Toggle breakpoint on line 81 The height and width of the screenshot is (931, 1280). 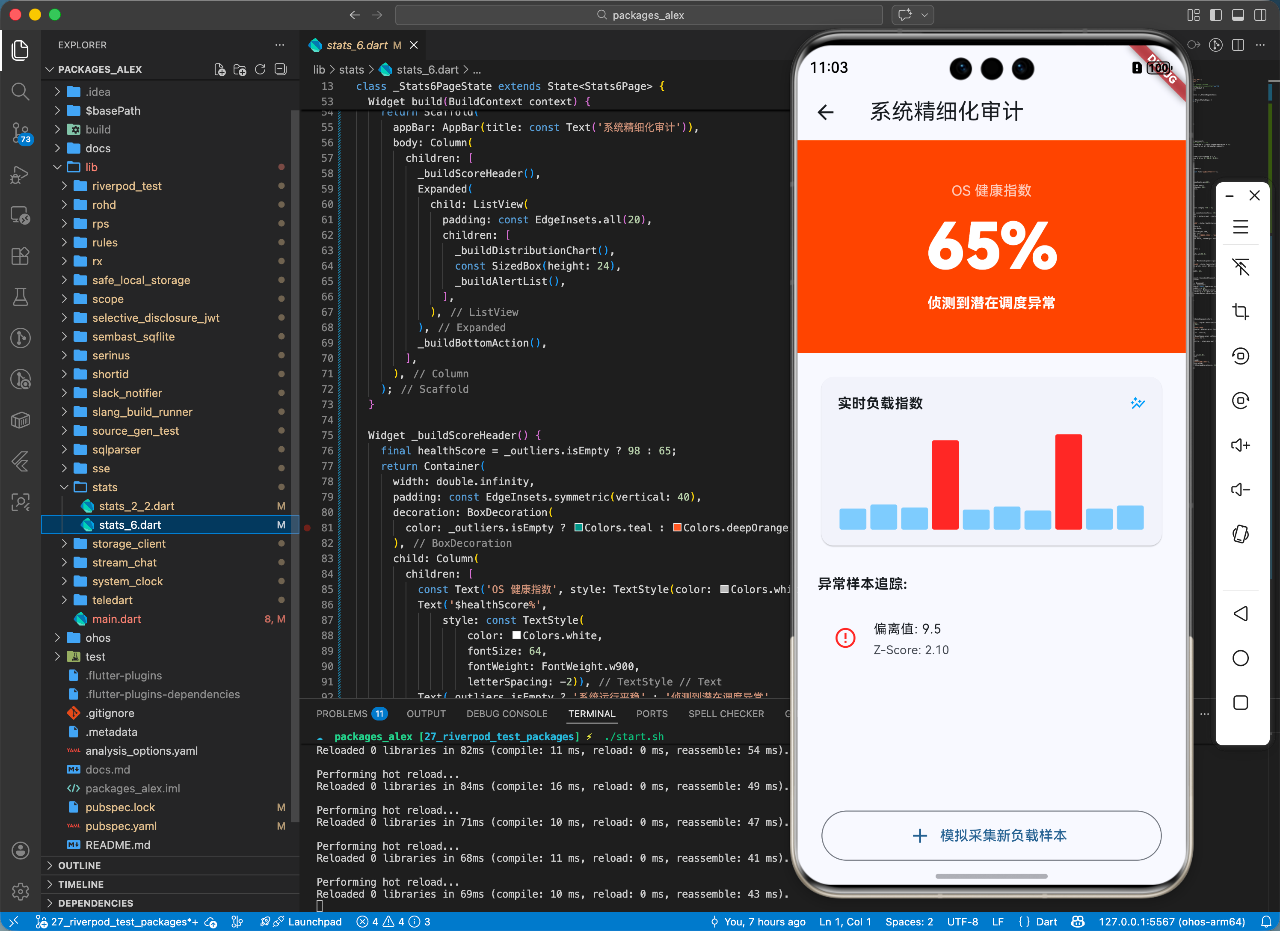click(x=308, y=528)
